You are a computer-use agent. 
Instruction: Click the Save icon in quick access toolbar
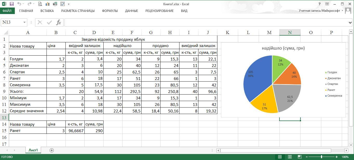point(11,4)
